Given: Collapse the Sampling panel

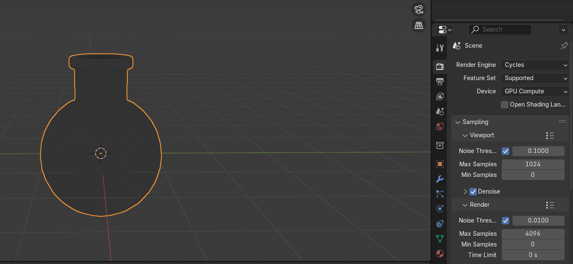Looking at the screenshot, I should click(x=458, y=122).
